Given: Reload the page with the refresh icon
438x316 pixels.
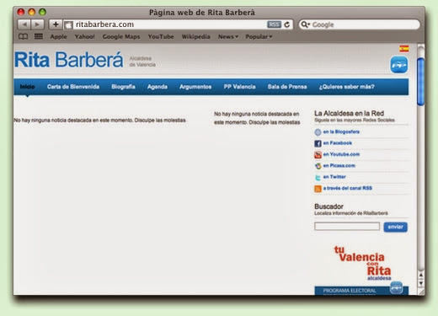Looking at the screenshot, I should coord(287,24).
